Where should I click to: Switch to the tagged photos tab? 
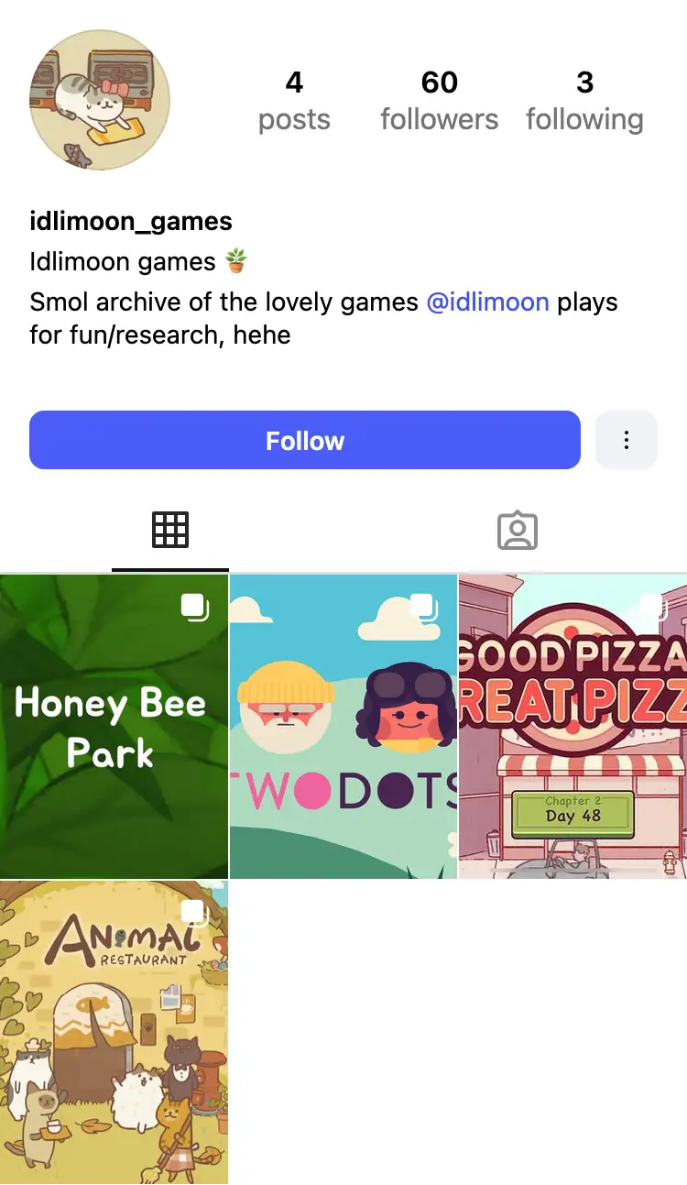point(518,530)
